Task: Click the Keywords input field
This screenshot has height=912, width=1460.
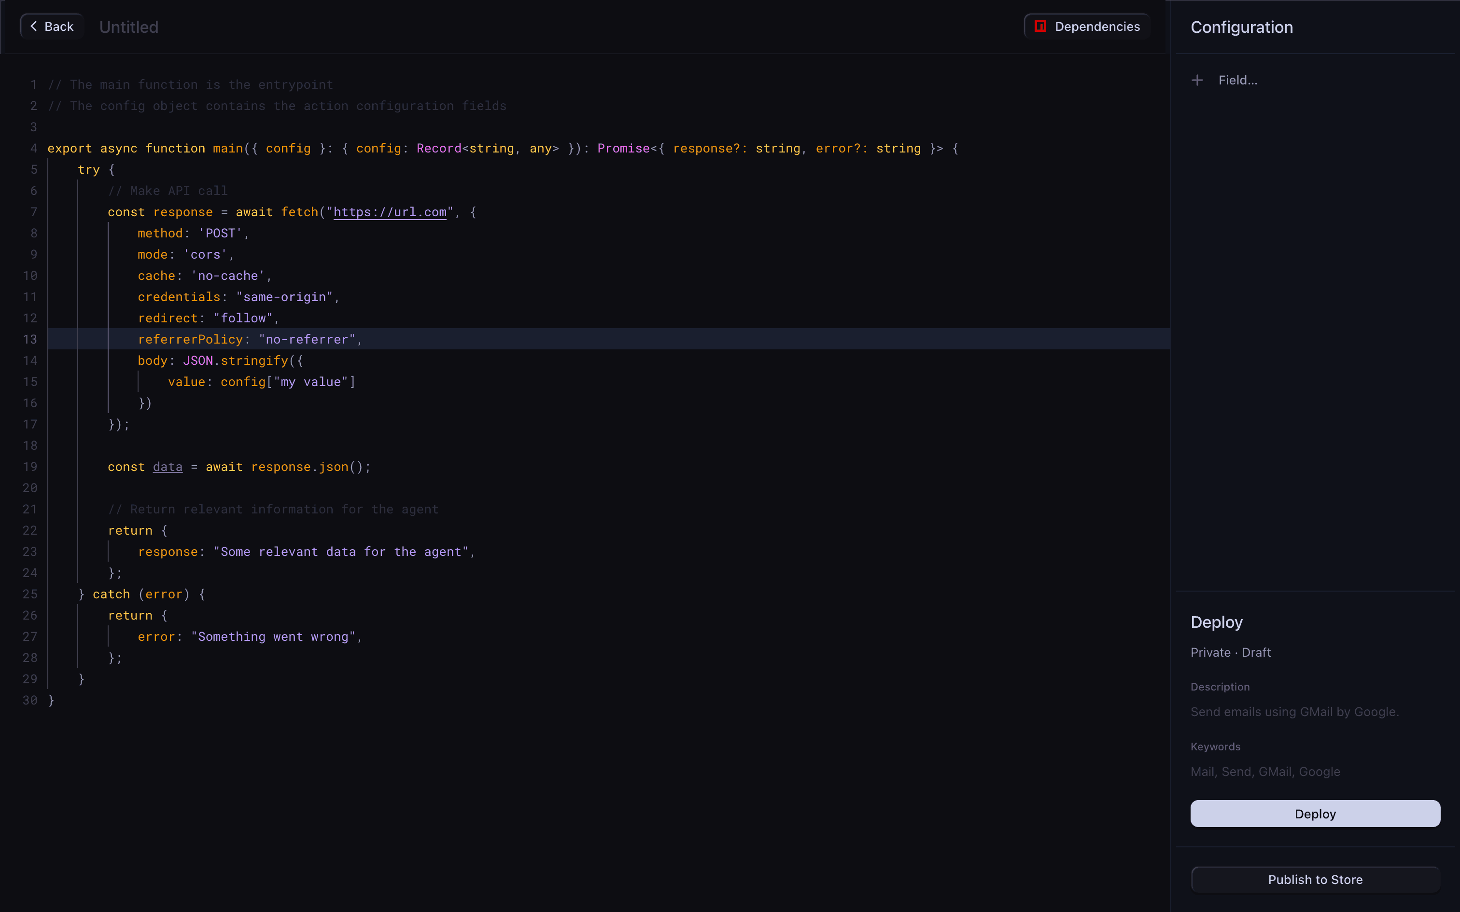Action: pyautogui.click(x=1265, y=772)
